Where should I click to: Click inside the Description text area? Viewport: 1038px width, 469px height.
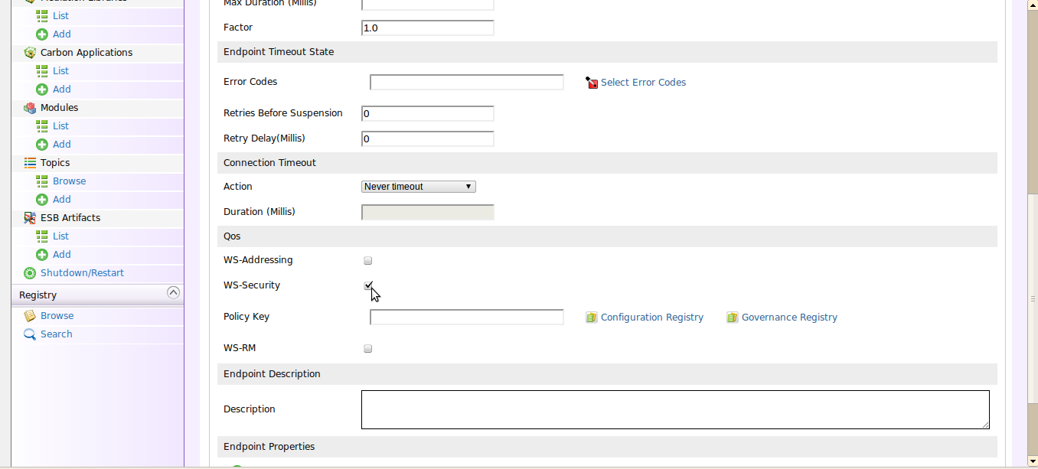(x=674, y=409)
